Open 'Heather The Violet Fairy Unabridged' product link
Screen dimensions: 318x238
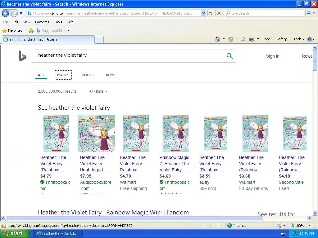[94, 164]
